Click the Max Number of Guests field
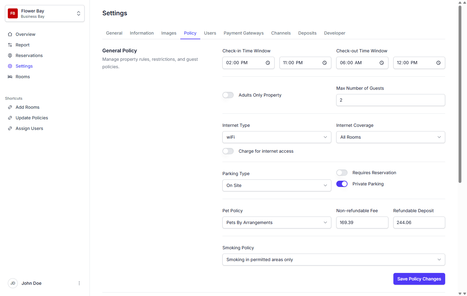 pyautogui.click(x=390, y=100)
